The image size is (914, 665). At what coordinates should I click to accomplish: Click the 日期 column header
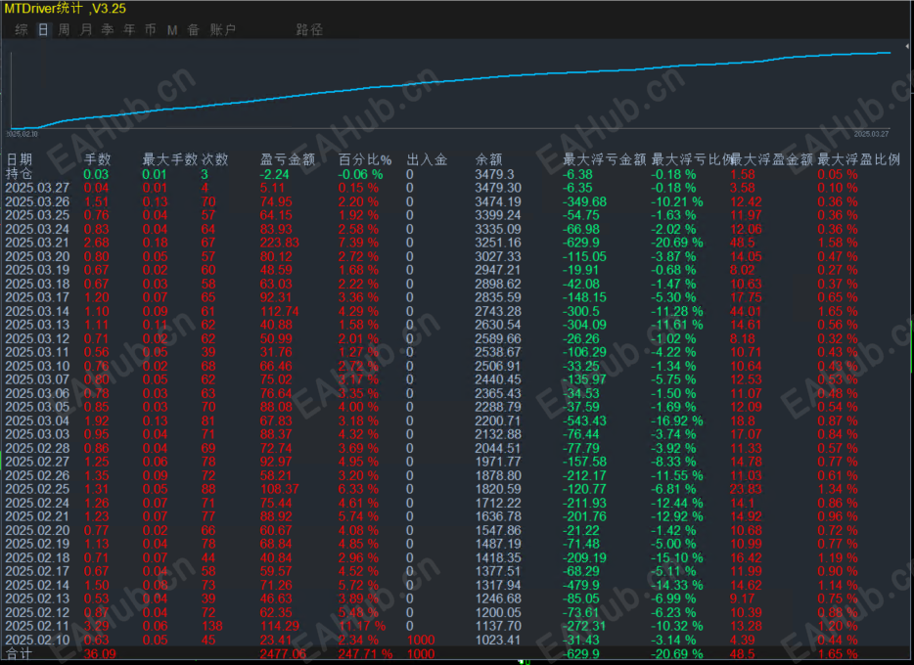coord(20,159)
